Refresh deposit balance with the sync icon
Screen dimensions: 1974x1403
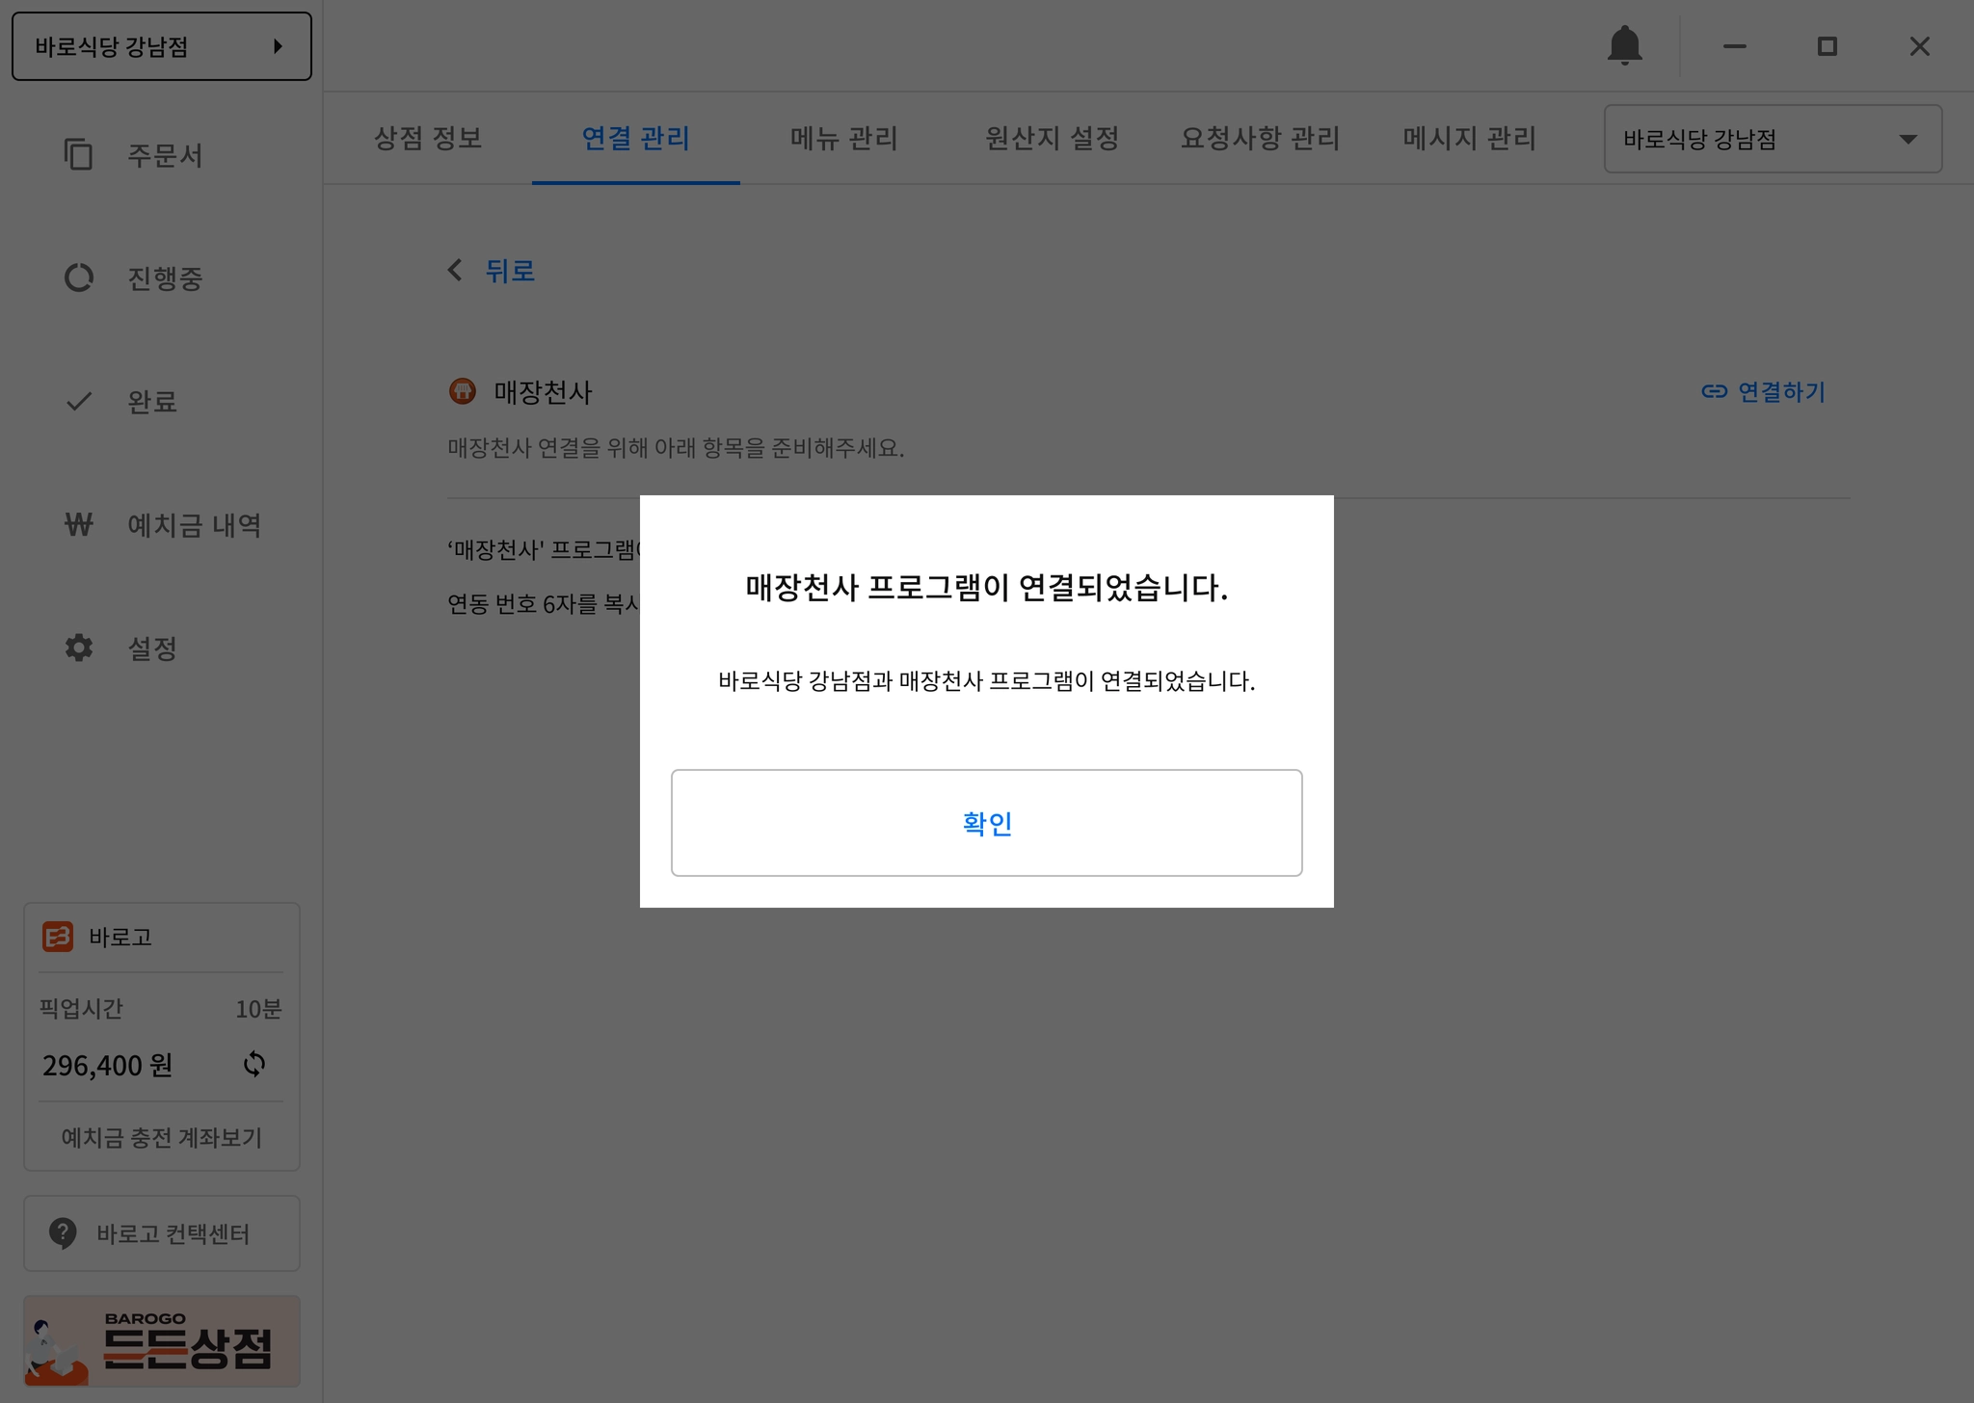pyautogui.click(x=254, y=1064)
